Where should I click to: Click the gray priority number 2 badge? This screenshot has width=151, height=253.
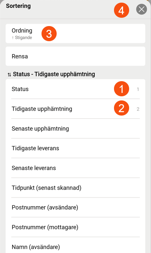pos(138,109)
